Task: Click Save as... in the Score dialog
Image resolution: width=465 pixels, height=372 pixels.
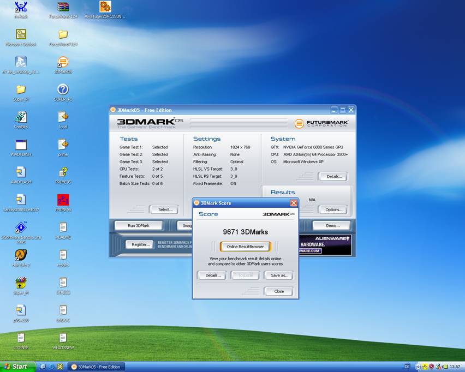Action: pos(279,275)
